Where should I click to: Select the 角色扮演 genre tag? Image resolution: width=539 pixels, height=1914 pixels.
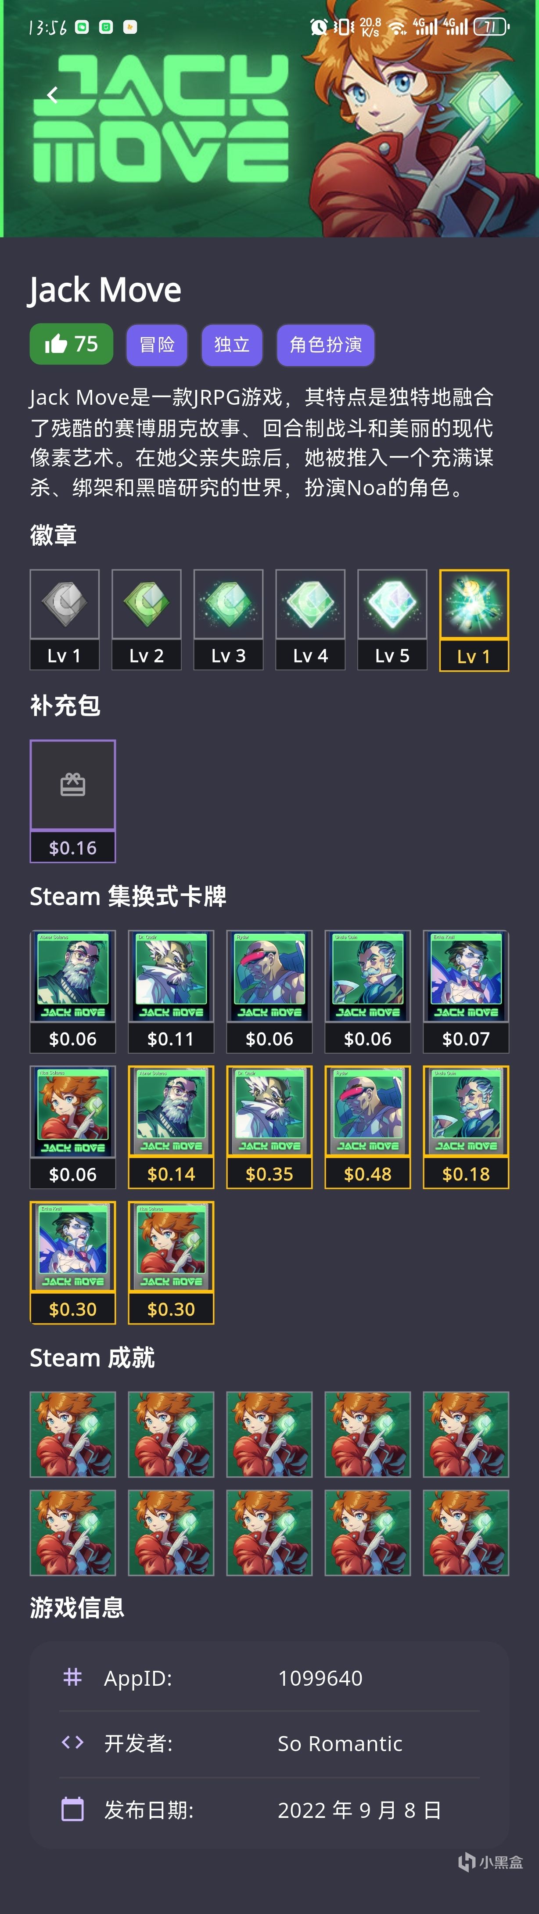(x=325, y=345)
